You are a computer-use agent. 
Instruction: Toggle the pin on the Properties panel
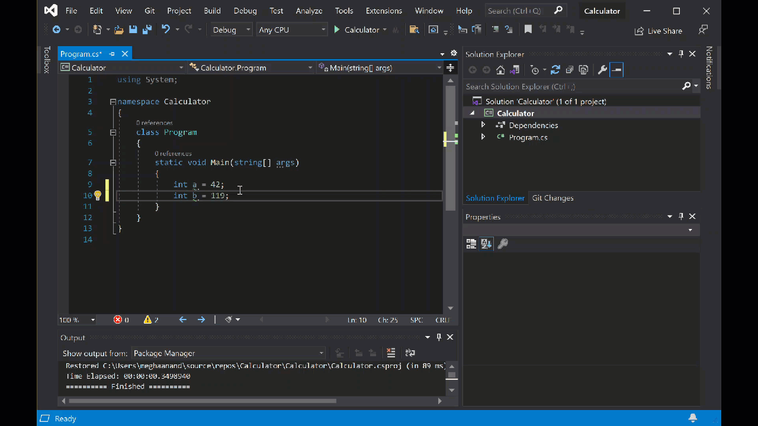[680, 217]
